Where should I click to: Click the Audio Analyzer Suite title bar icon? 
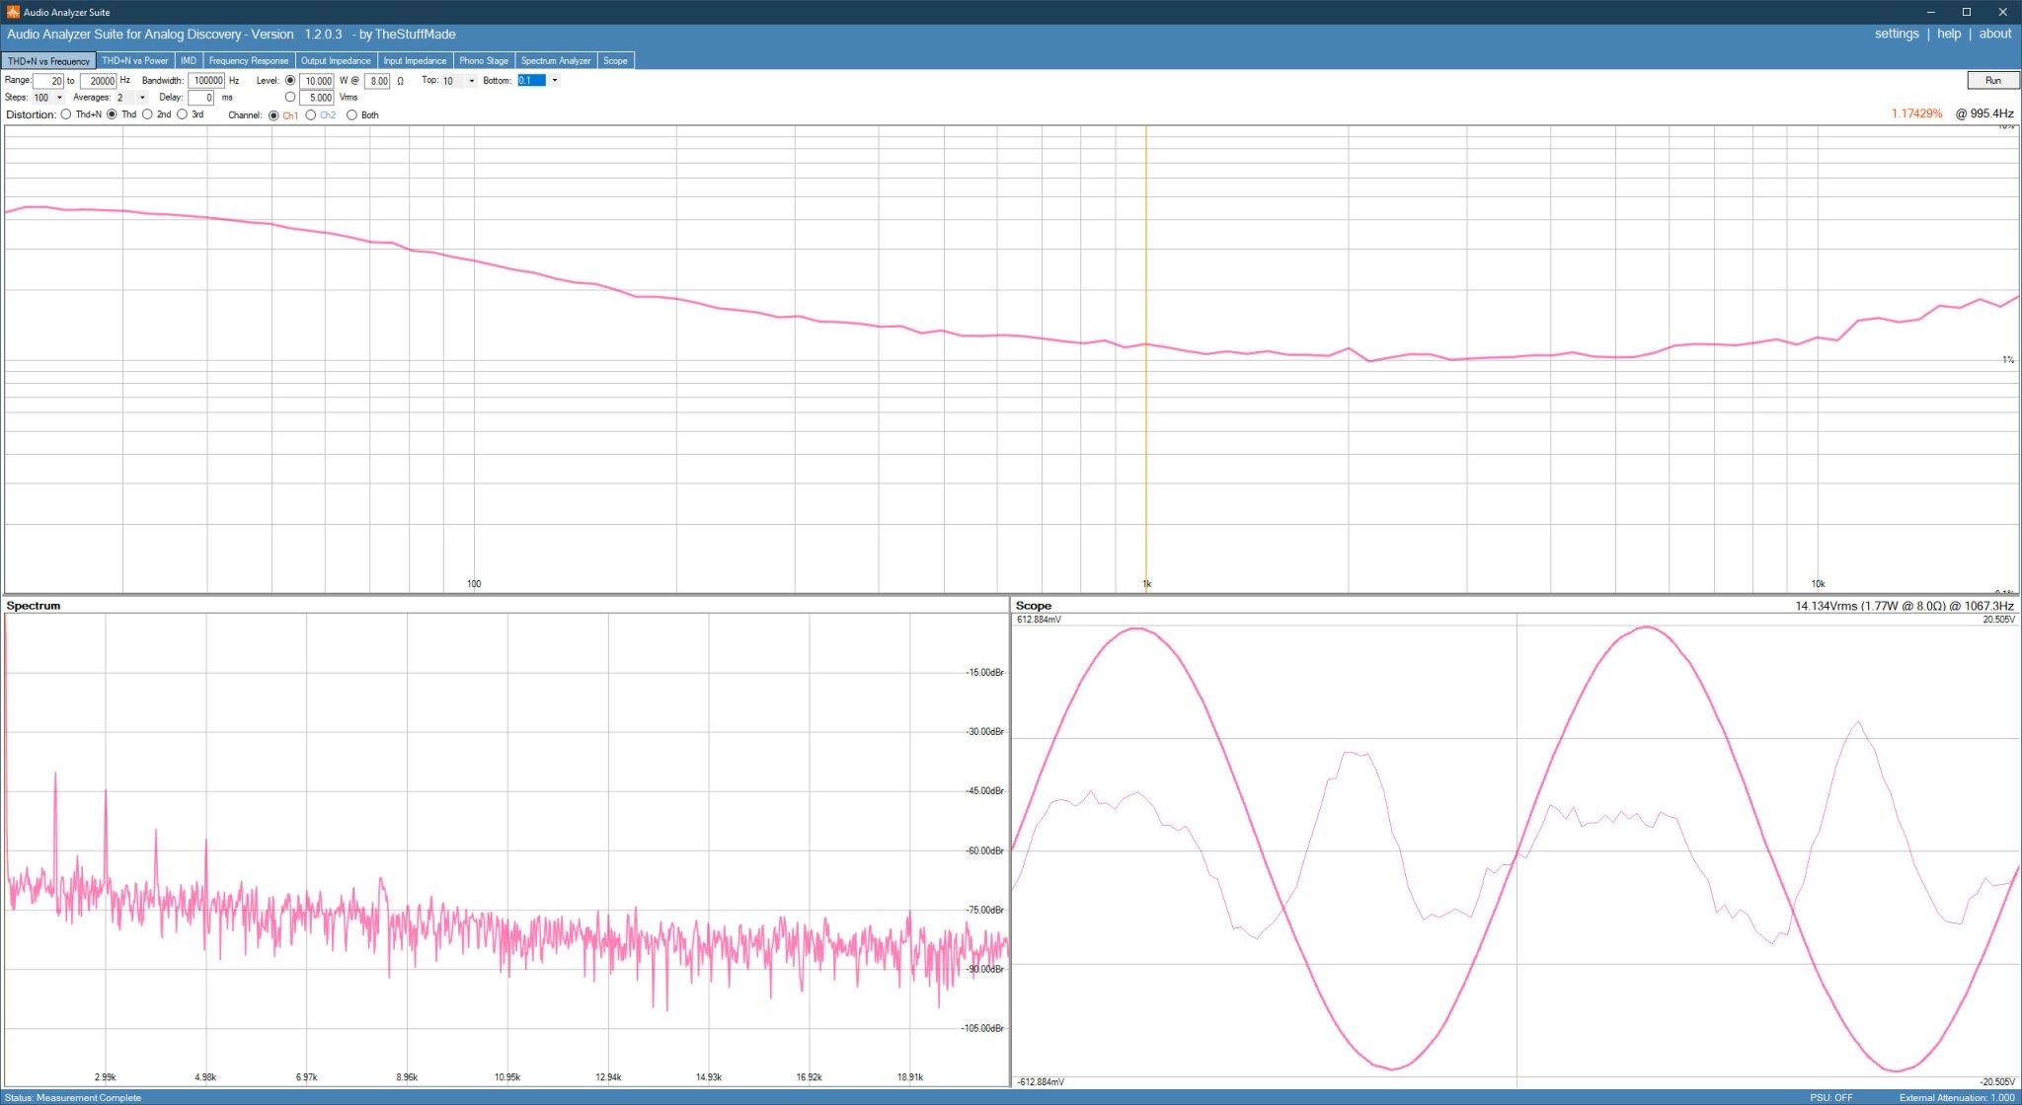pos(13,12)
